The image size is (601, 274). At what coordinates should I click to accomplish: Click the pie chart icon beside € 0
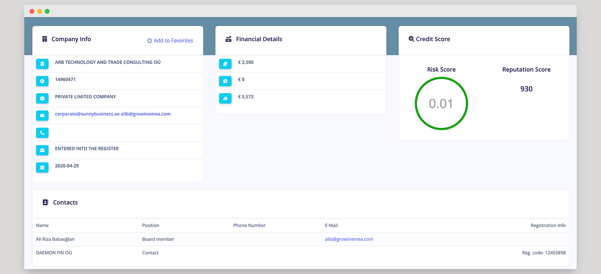coord(225,81)
